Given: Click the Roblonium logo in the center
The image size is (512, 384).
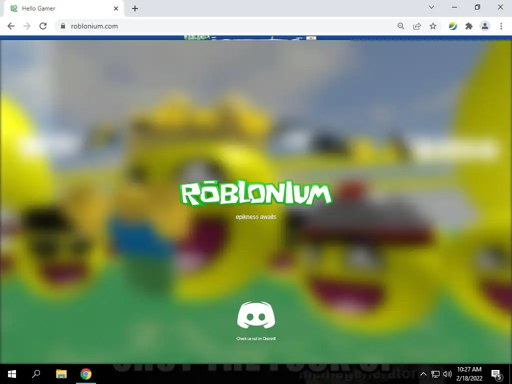Looking at the screenshot, I should coord(256,193).
